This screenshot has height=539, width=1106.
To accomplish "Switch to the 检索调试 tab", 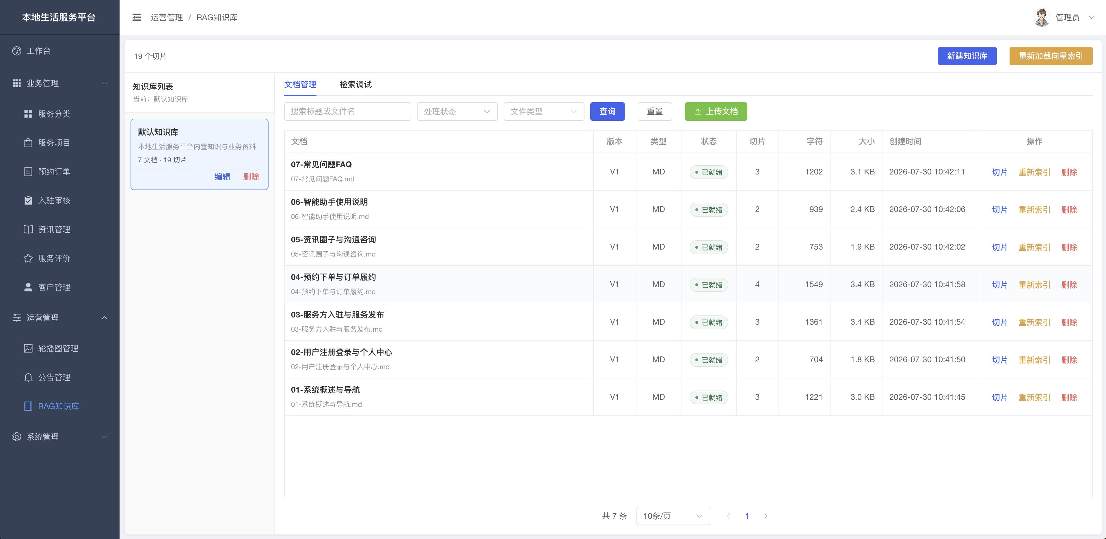I will (355, 84).
